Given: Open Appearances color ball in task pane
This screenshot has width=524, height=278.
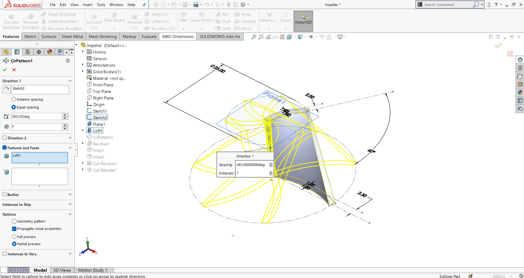Looking at the screenshot, I should (520, 92).
